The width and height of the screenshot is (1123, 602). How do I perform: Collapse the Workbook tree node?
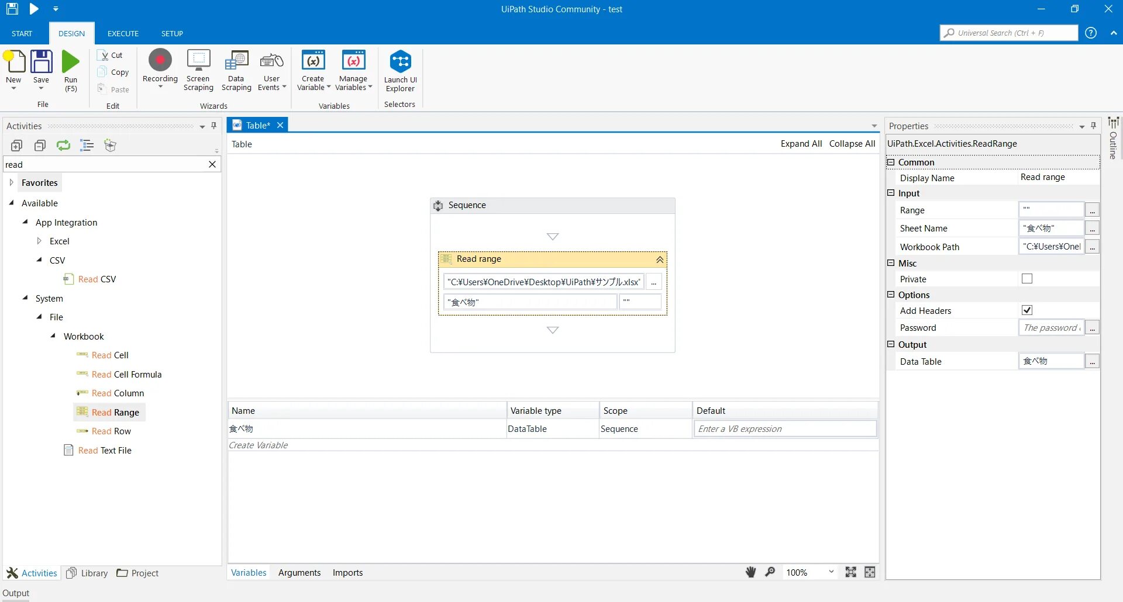(52, 336)
